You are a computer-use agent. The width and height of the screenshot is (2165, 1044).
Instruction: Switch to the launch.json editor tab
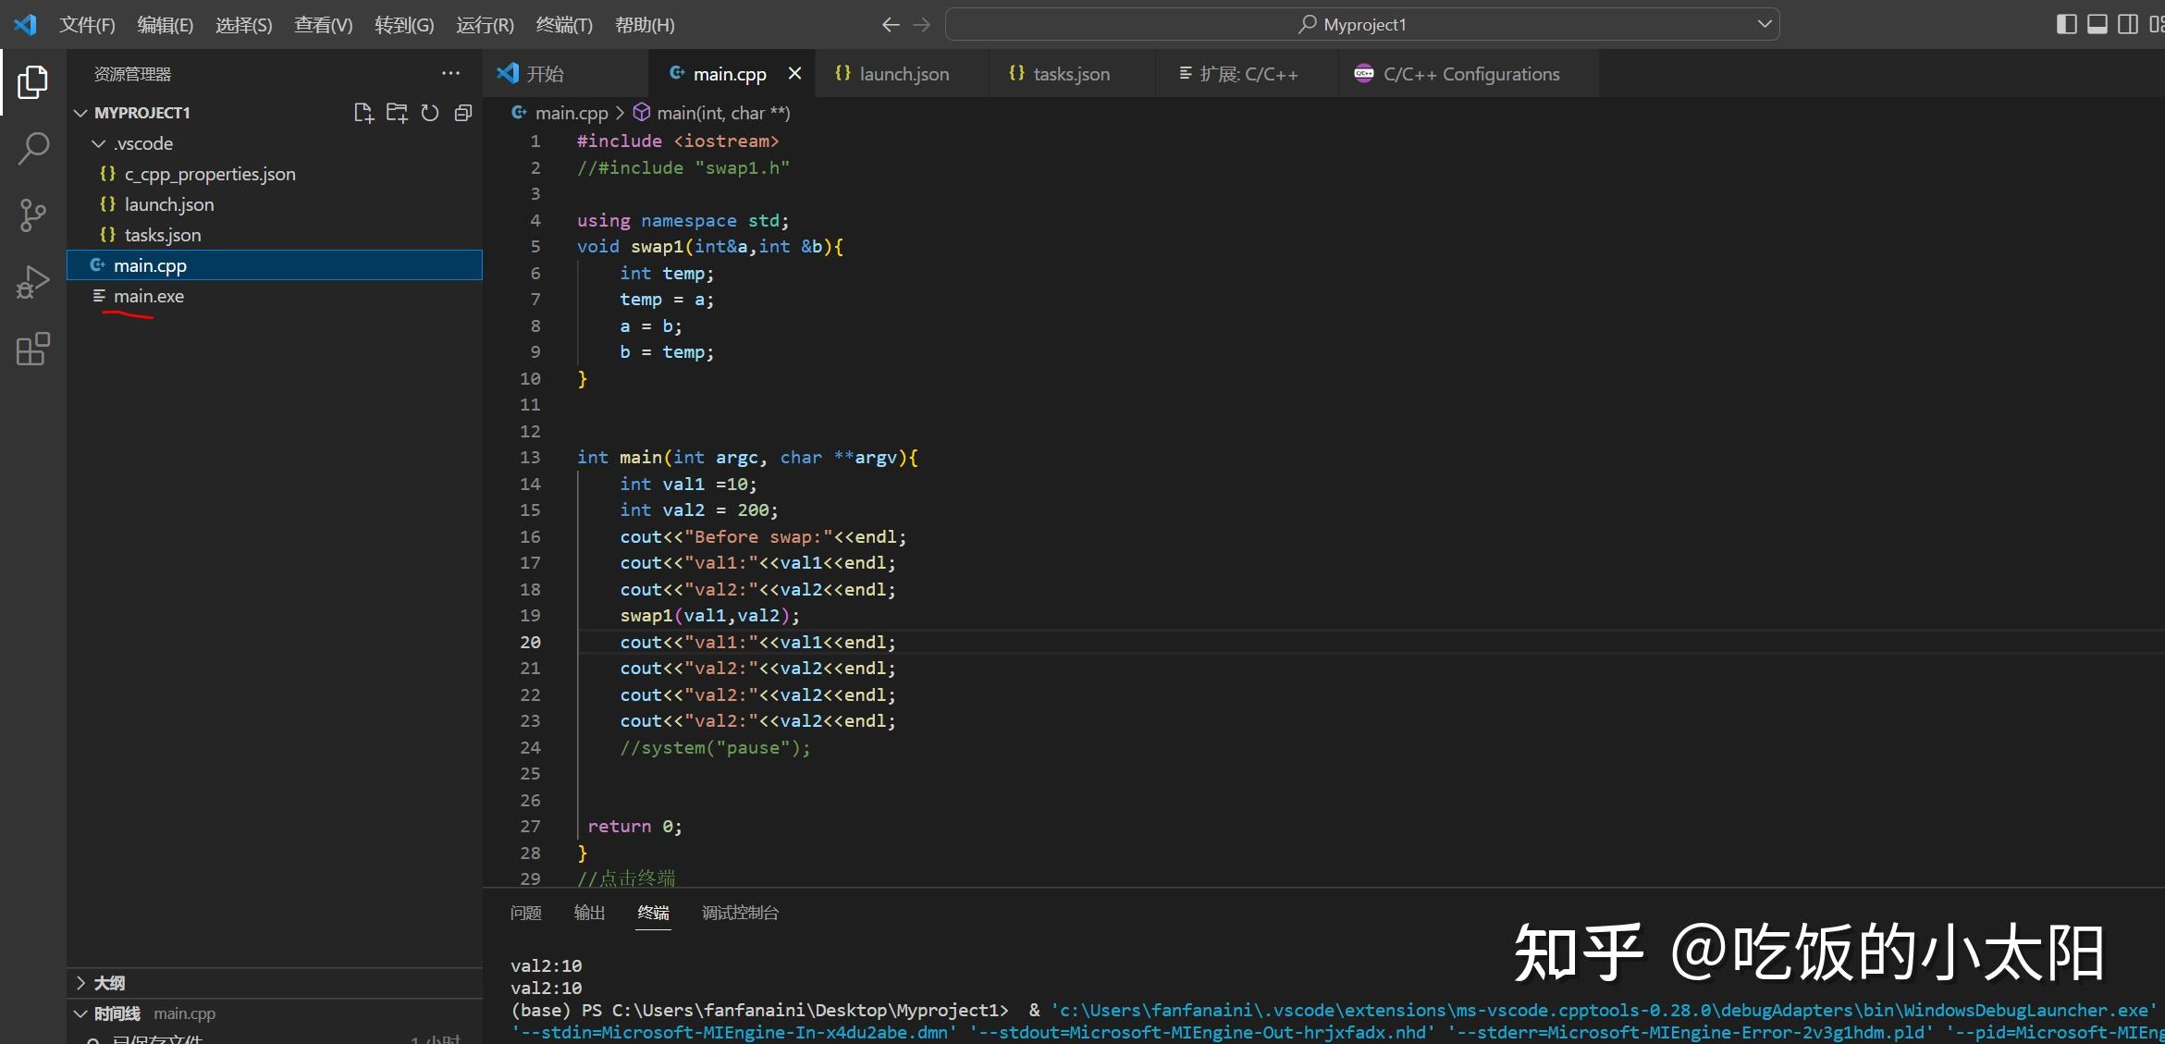904,74
